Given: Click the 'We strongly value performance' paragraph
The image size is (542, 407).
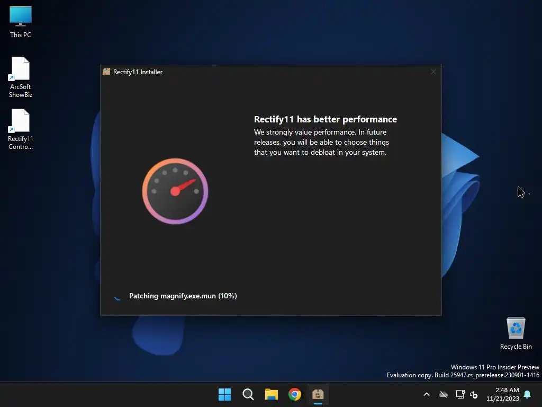Looking at the screenshot, I should click(x=321, y=142).
